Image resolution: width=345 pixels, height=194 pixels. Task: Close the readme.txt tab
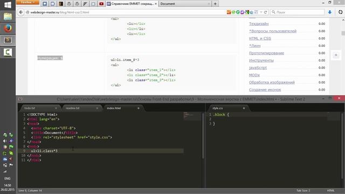97,108
